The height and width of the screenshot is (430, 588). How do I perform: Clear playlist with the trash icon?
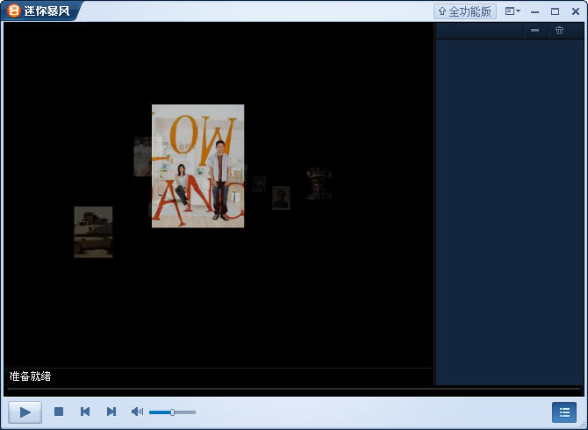(560, 31)
